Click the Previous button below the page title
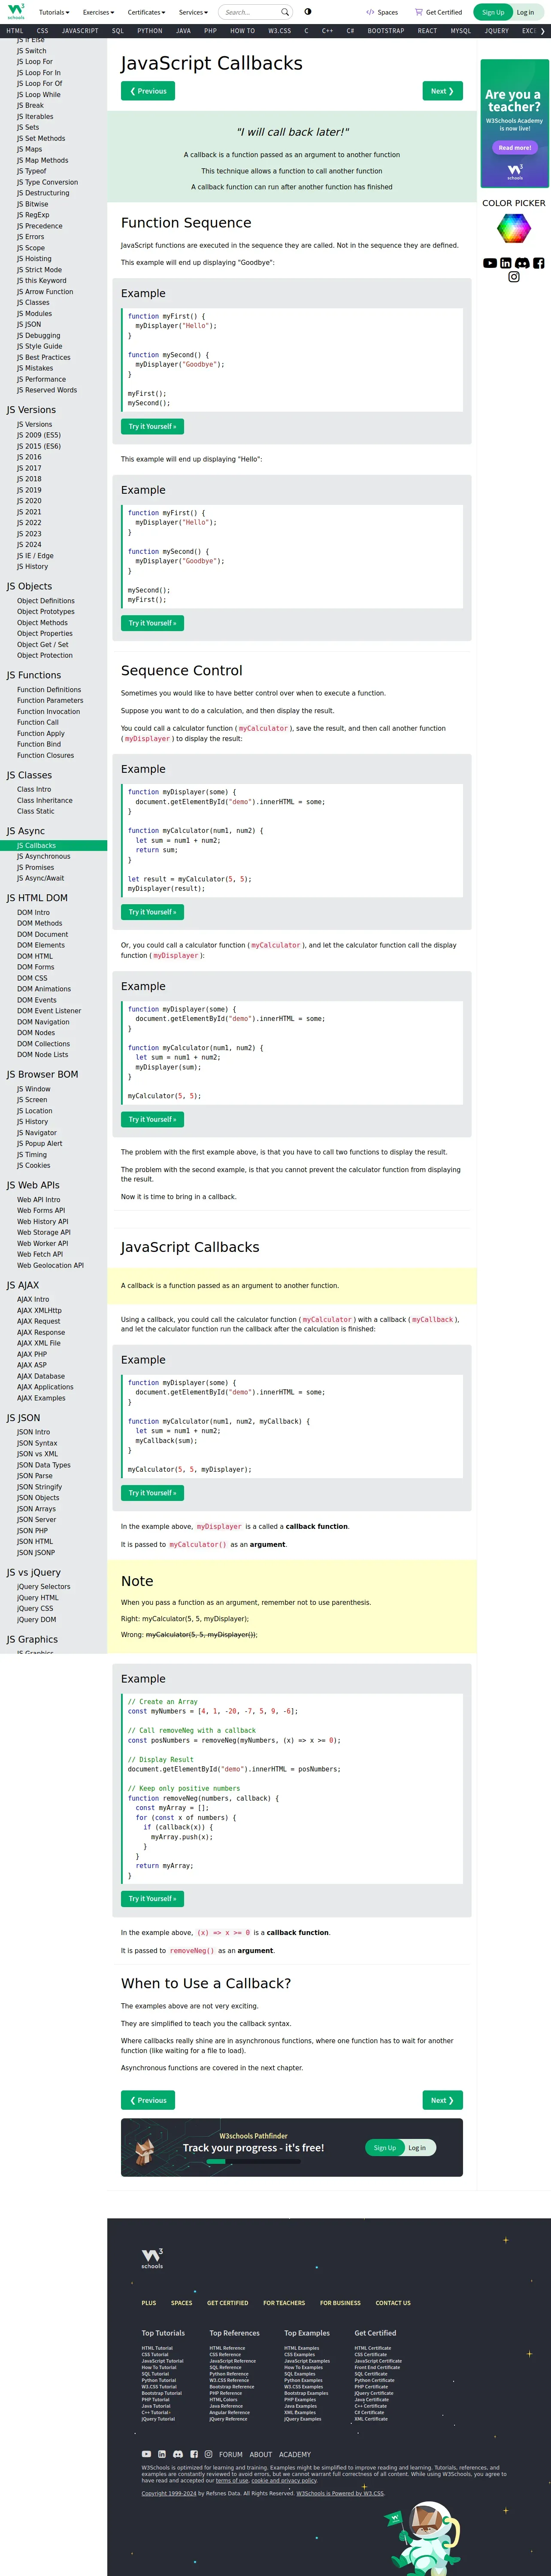This screenshot has height=2576, width=551. [x=148, y=91]
